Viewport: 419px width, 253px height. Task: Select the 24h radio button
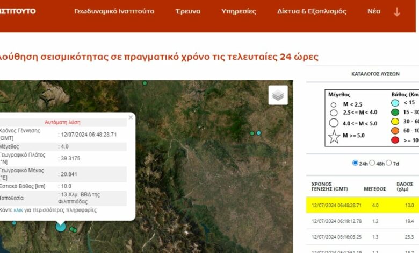(x=355, y=163)
